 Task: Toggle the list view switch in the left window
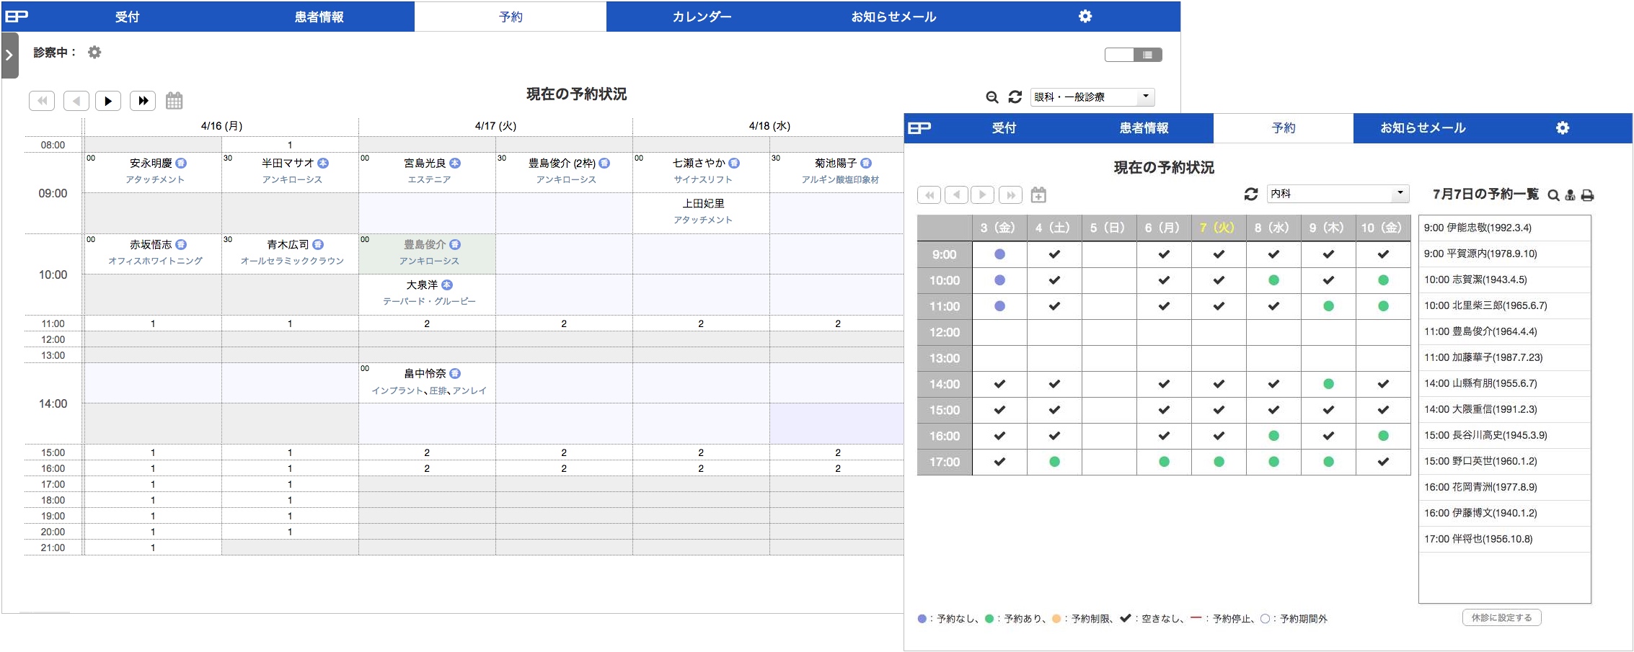pyautogui.click(x=1133, y=55)
